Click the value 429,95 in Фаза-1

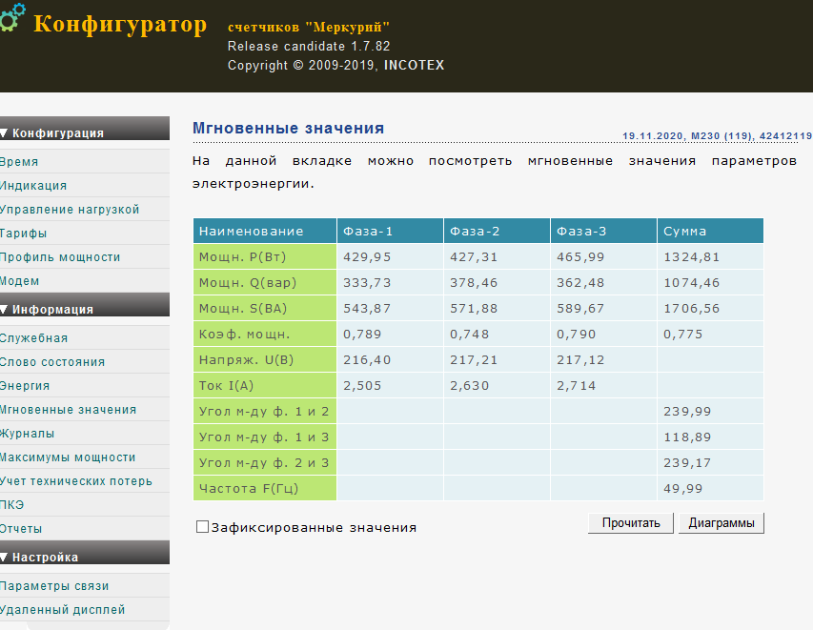(367, 257)
